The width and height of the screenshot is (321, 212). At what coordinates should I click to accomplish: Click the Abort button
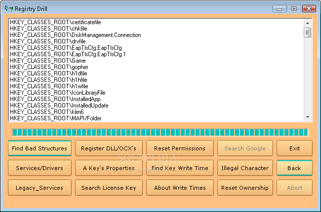[294, 188]
